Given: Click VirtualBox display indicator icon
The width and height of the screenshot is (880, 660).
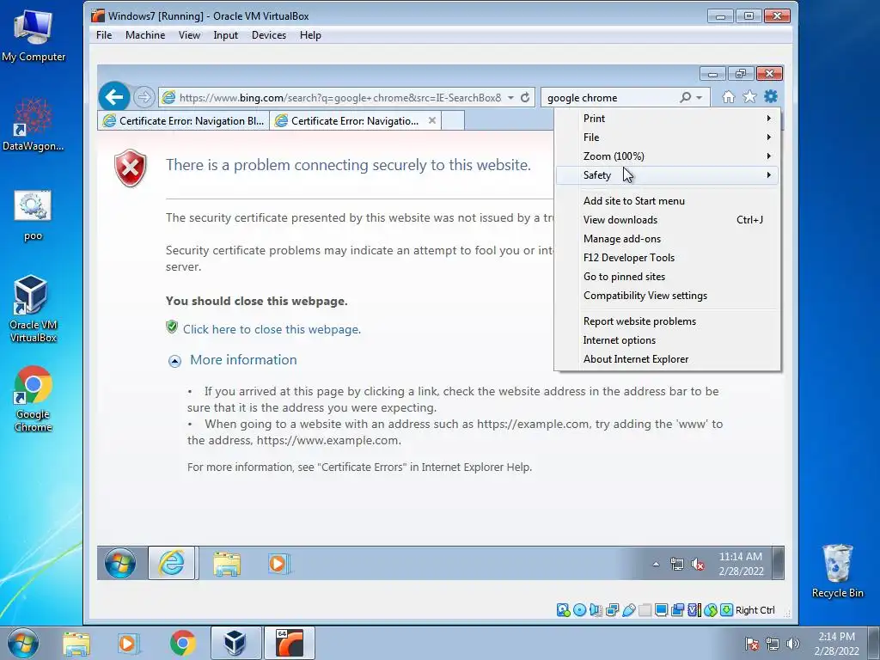Looking at the screenshot, I should click(x=661, y=610).
